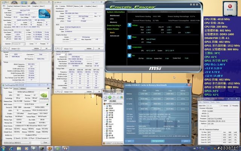Viewport: 241px width, 151px height.
Task: Click the Everest toolbar back arrow icon
Action: pyautogui.click(x=106, y=97)
